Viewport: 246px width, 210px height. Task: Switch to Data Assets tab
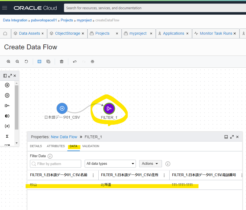point(30,33)
